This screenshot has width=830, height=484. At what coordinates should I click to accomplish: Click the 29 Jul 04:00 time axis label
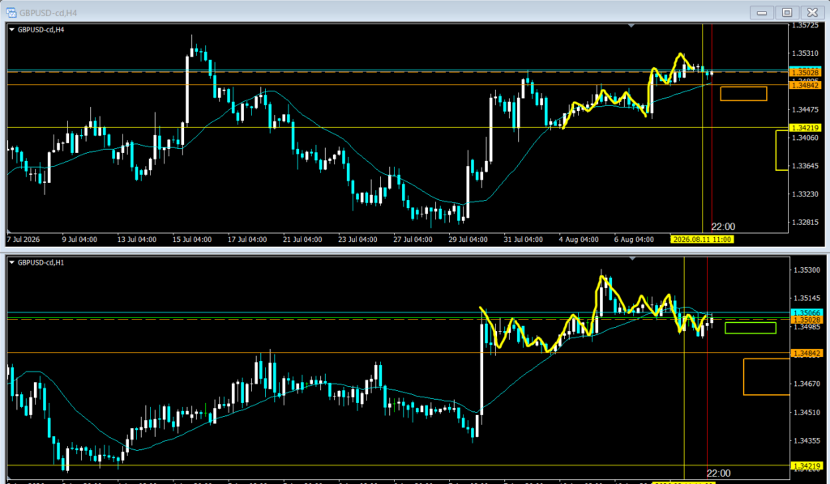coord(468,240)
